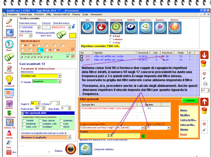Open the Cortocircuiti light bulb icon

[x=9, y=80]
